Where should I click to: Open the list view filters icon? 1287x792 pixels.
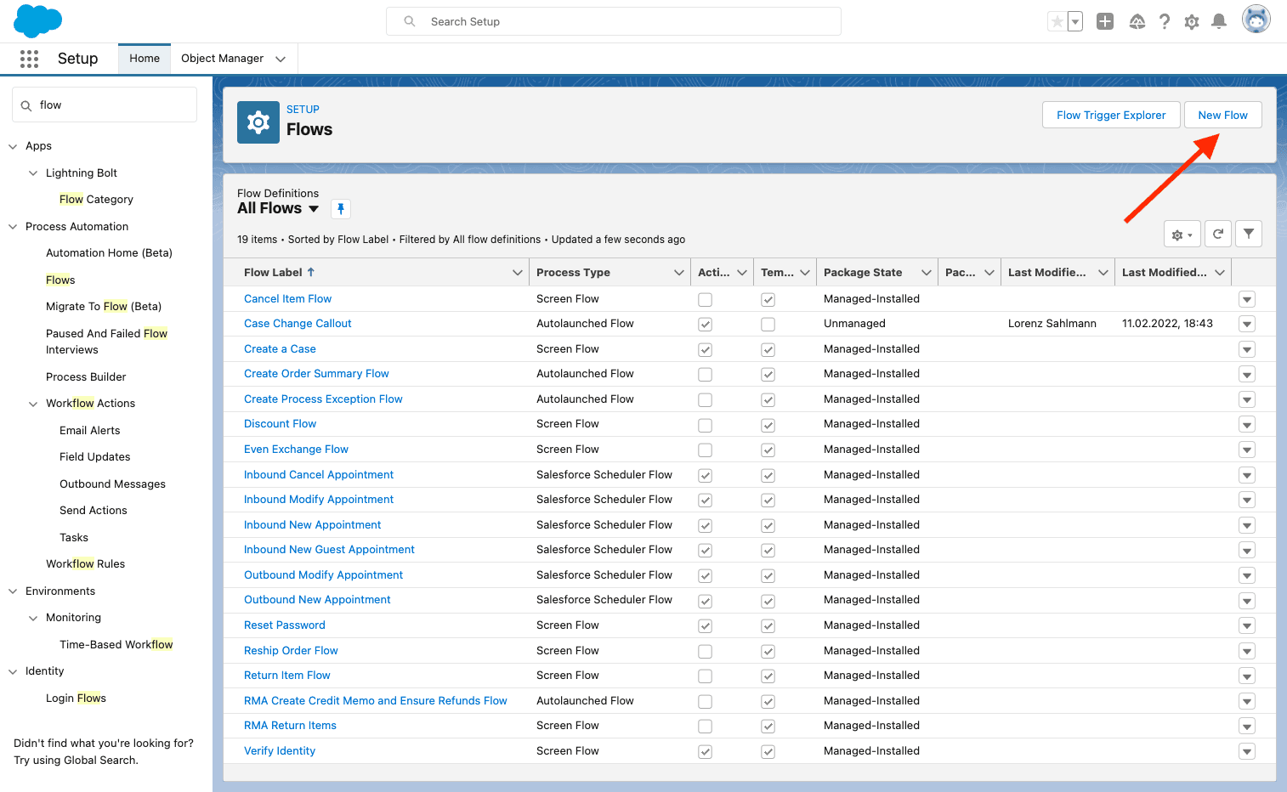pyautogui.click(x=1248, y=234)
